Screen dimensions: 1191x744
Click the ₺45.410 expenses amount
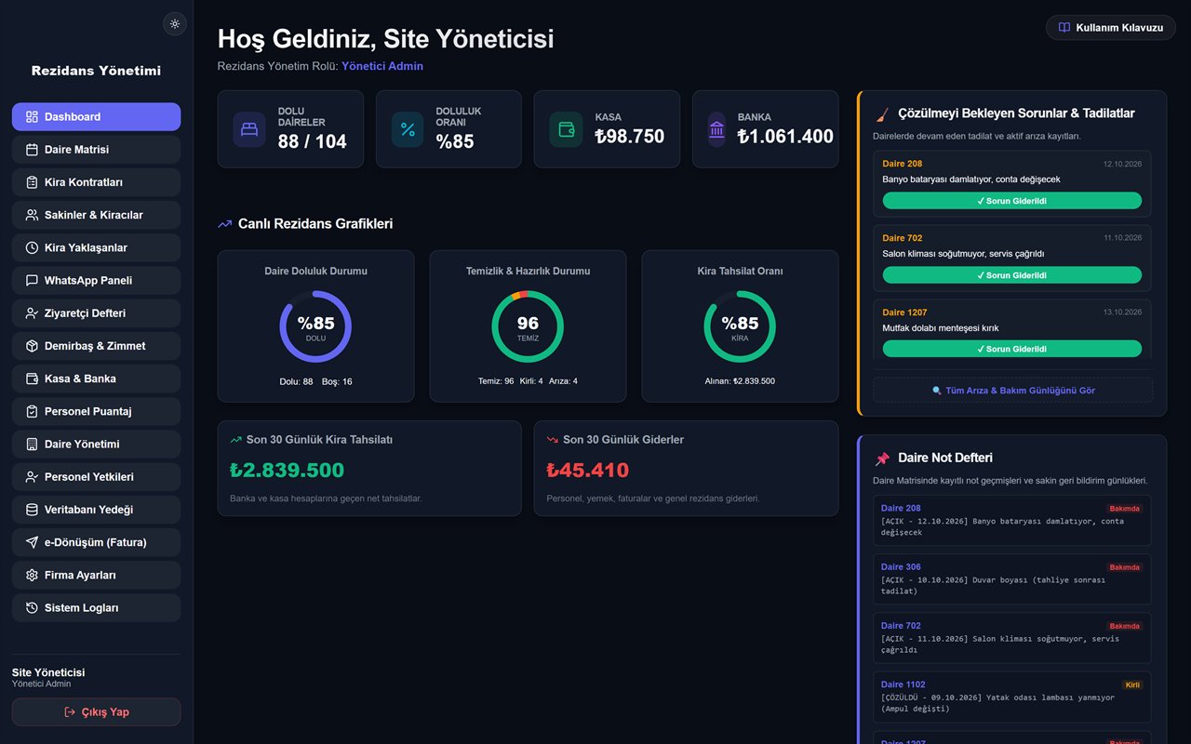coord(588,471)
